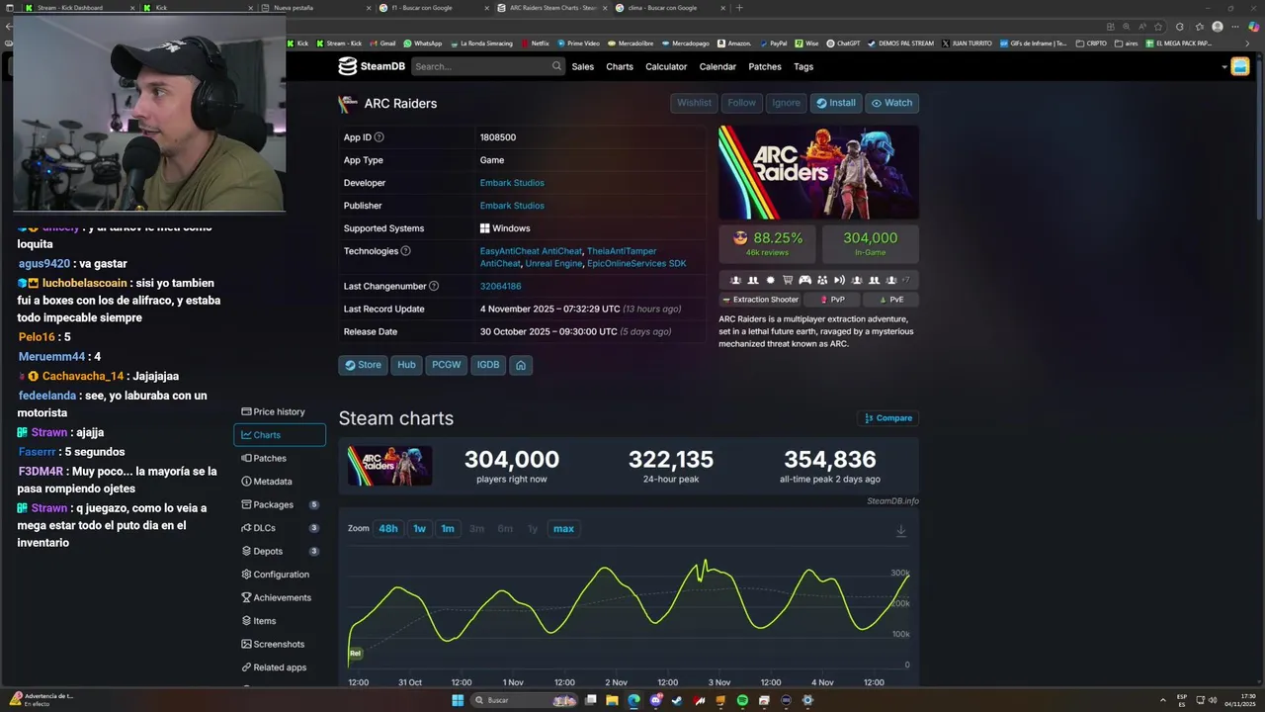Viewport: 1265px width, 712px height.
Task: Open Steam from the taskbar
Action: click(677, 700)
